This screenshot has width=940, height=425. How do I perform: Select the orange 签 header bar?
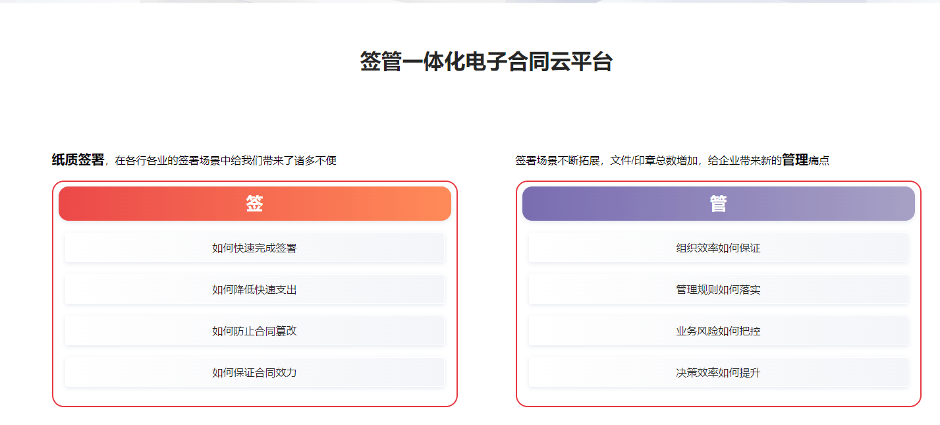[x=255, y=204]
